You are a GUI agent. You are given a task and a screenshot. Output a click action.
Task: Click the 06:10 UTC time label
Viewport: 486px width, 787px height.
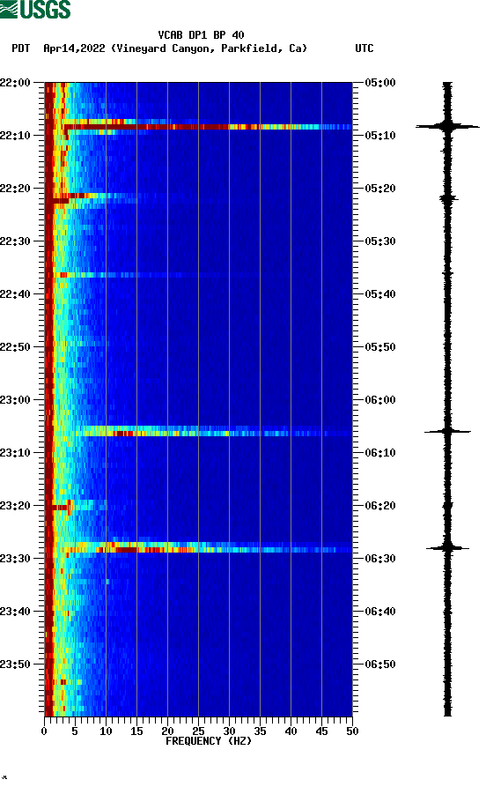(x=380, y=453)
